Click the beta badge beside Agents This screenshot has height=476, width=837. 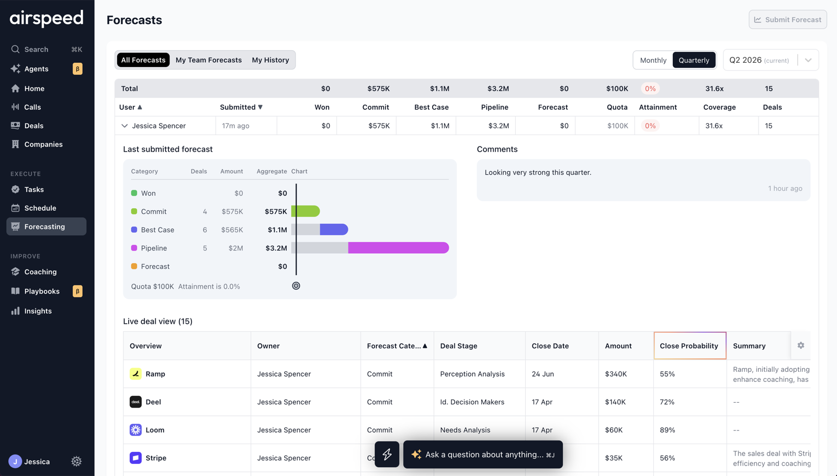click(x=77, y=69)
